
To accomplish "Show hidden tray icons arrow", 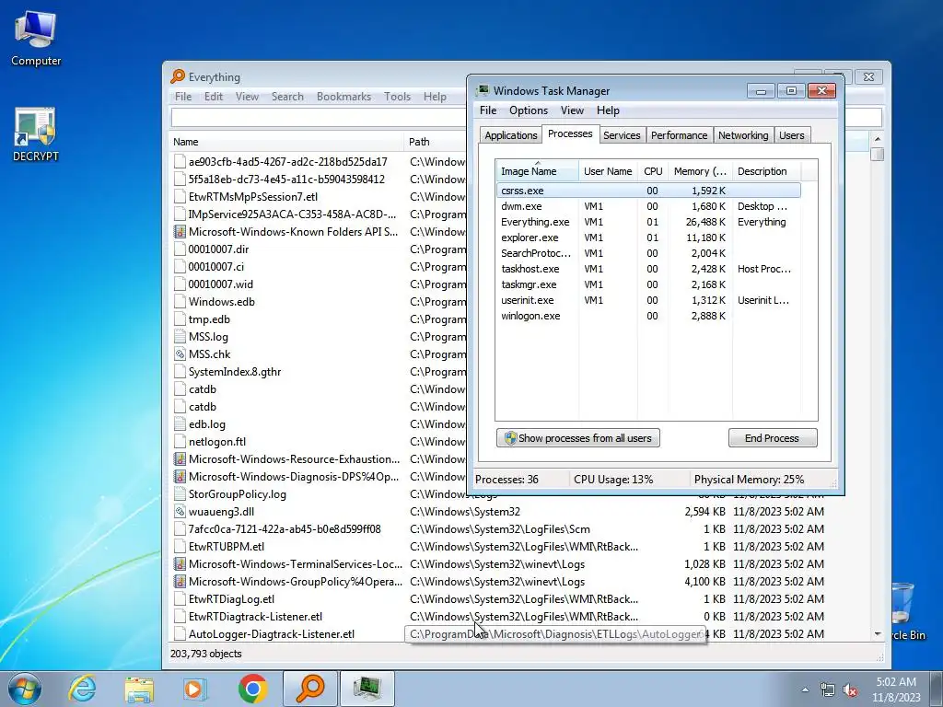I will (805, 690).
